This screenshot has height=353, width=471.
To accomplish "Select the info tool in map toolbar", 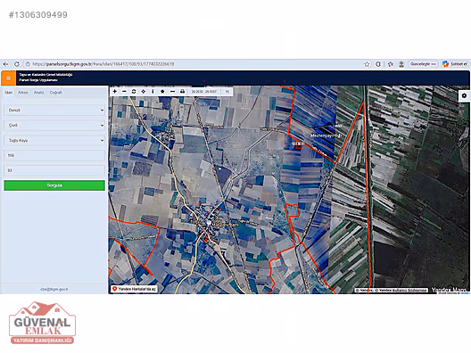I will pos(153,91).
